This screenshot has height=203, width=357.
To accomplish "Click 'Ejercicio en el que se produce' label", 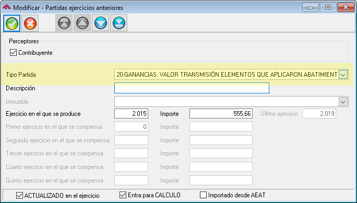I will click(43, 114).
